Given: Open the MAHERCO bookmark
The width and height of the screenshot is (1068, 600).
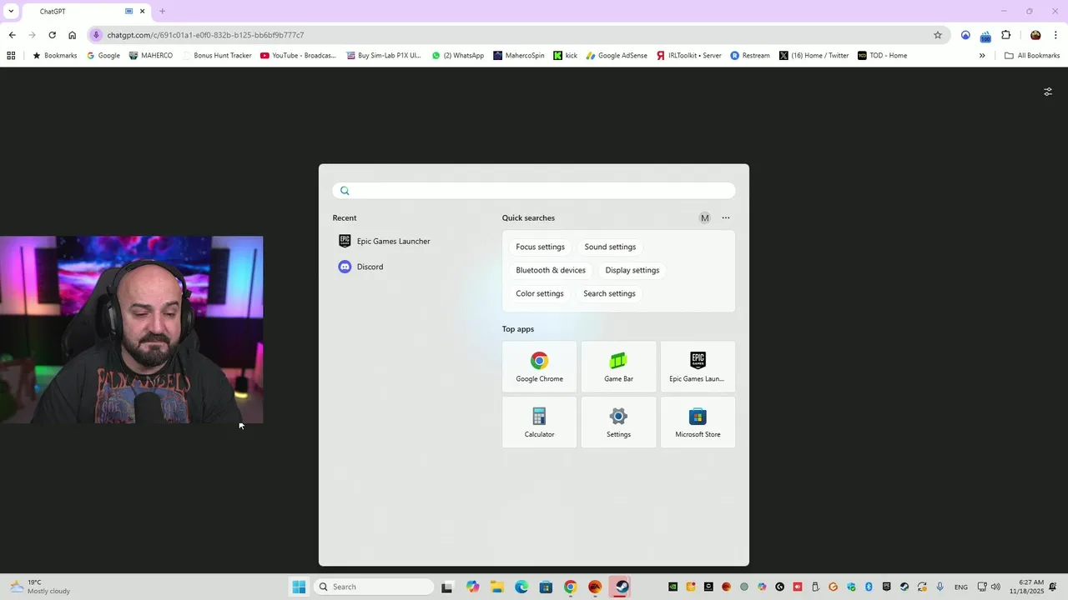Looking at the screenshot, I should pos(151,56).
